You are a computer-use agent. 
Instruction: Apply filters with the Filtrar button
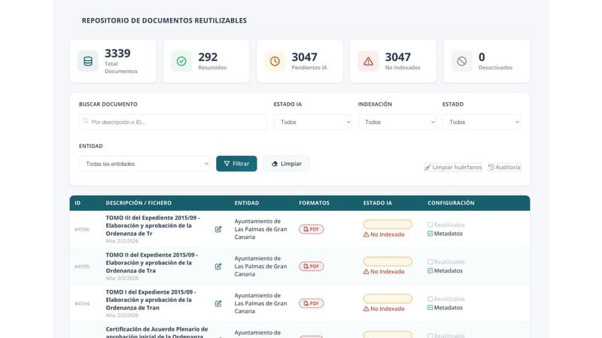pos(236,164)
